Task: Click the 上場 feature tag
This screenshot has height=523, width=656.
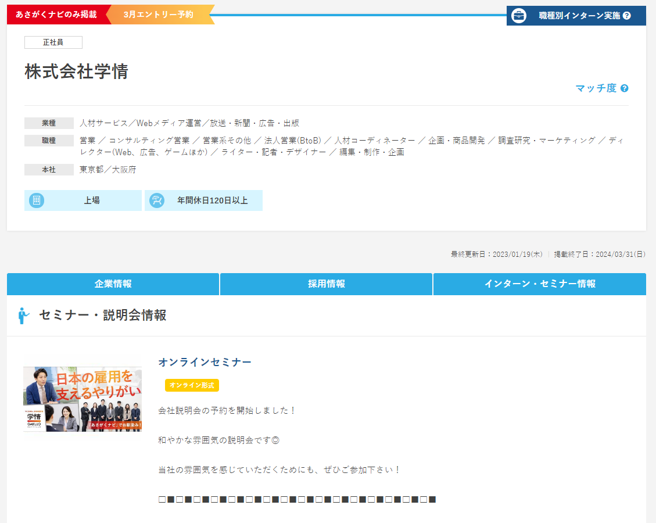Action: click(83, 200)
